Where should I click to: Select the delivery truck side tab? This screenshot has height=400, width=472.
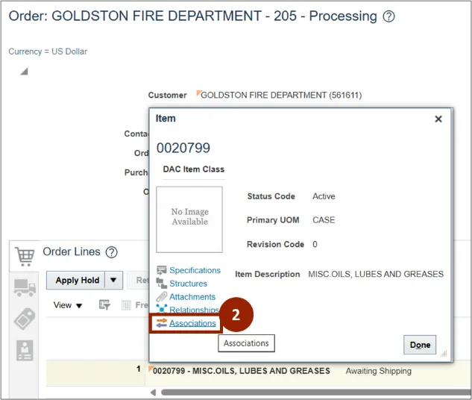click(25, 287)
